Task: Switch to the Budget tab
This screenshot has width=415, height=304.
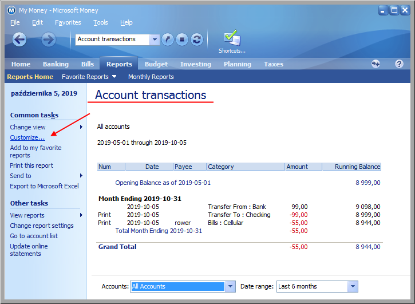Action: (x=156, y=64)
